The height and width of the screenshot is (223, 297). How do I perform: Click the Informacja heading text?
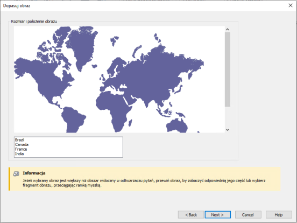tap(34, 173)
